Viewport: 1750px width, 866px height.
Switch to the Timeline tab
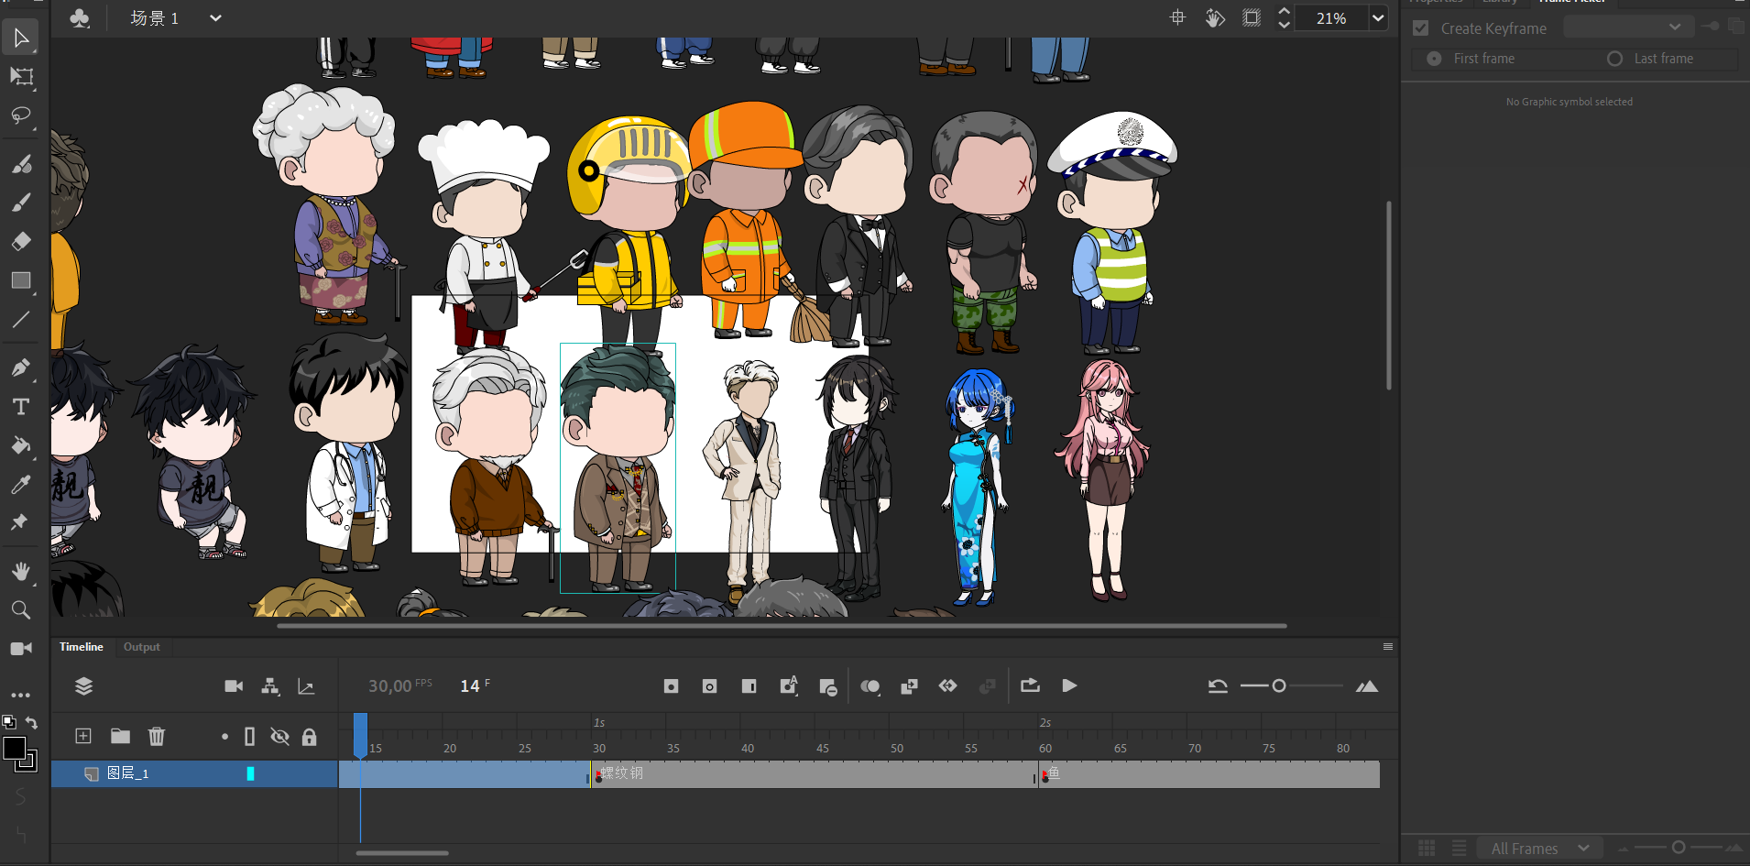click(82, 647)
